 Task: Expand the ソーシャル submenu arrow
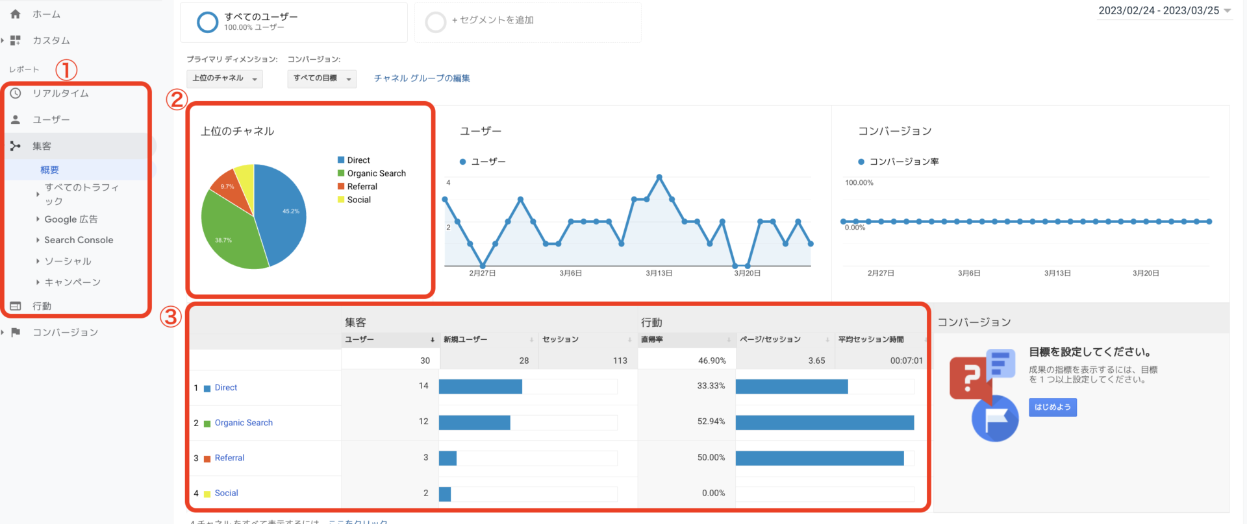(x=38, y=261)
